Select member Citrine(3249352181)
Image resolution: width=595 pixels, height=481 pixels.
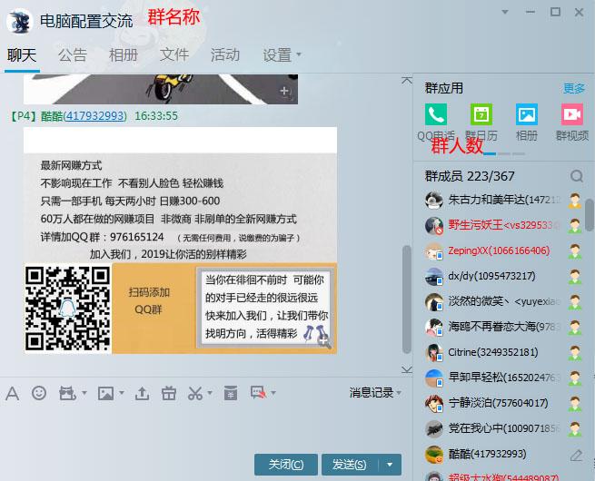click(x=503, y=352)
